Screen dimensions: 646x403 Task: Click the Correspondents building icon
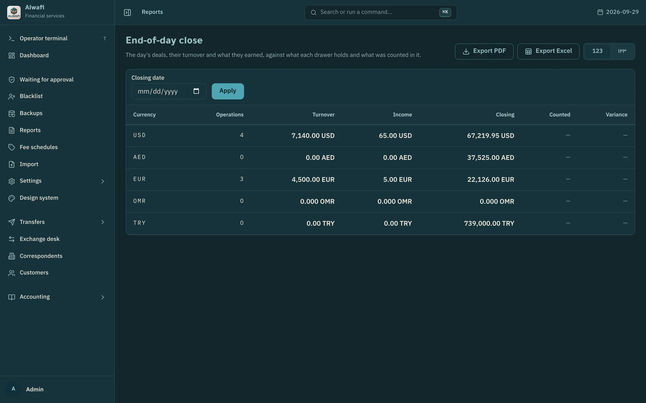[11, 256]
